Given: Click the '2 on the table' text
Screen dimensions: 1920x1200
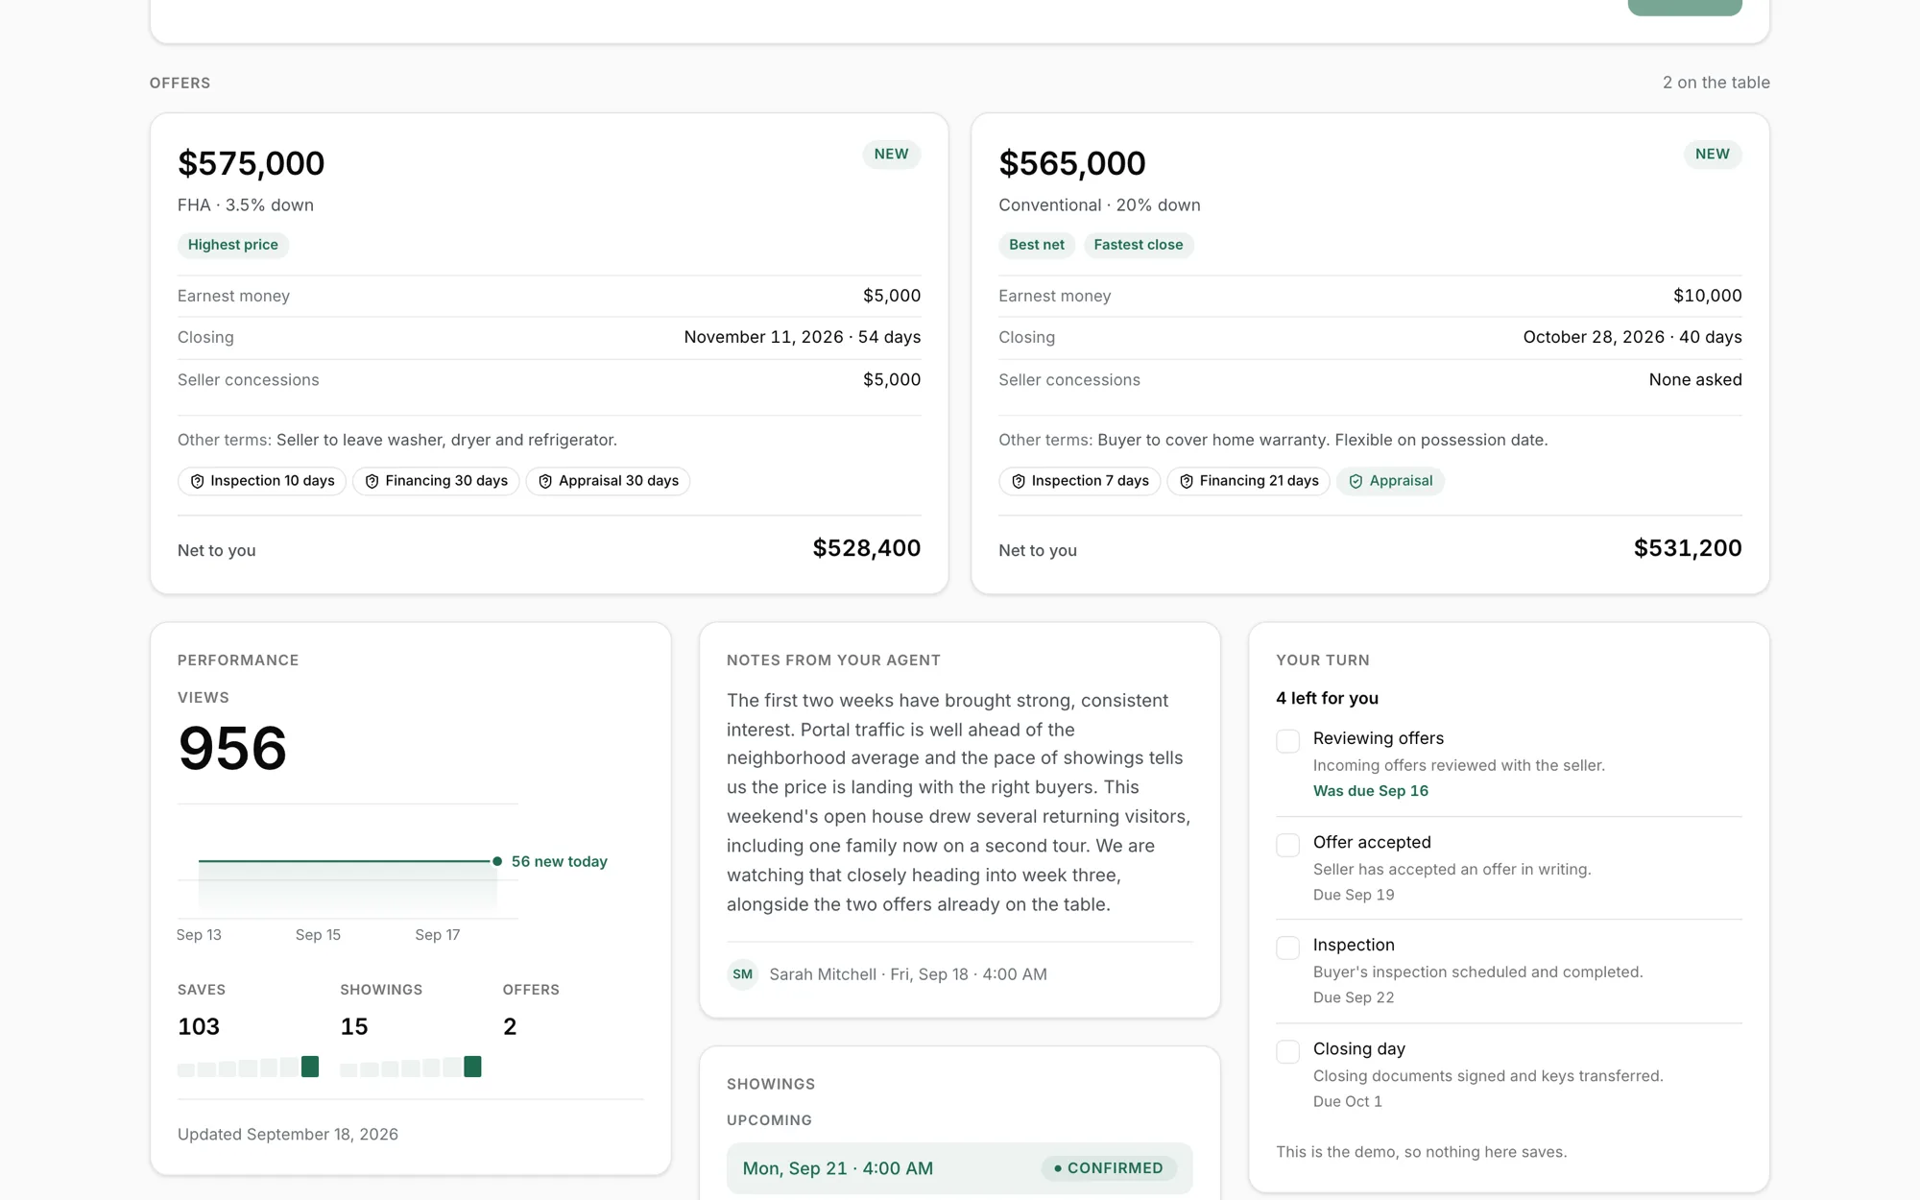Looking at the screenshot, I should point(1716,83).
